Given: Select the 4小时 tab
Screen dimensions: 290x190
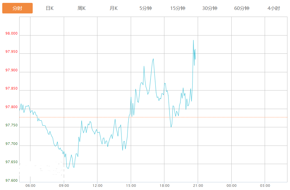Looking at the screenshot, I should coord(274,8).
